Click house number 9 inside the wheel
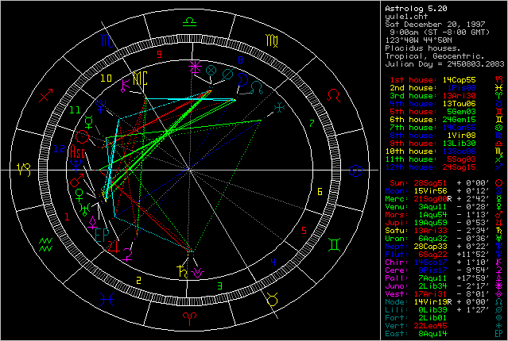This screenshot has height=341, width=508. click(x=159, y=54)
